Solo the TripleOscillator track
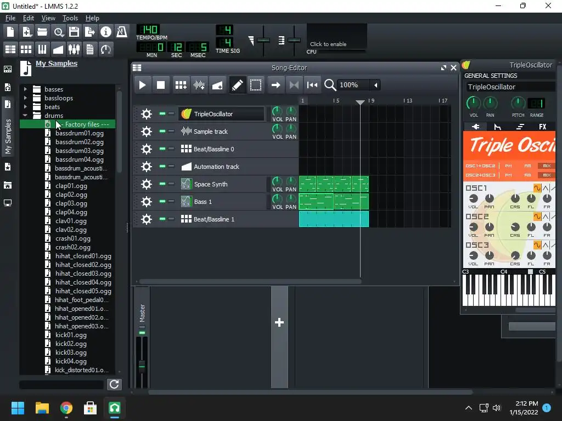 point(171,113)
